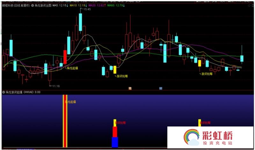Screen dimensions: 255x150
Task: Click the first yellow 游资抢筹 candlestick
Action: 115,70
